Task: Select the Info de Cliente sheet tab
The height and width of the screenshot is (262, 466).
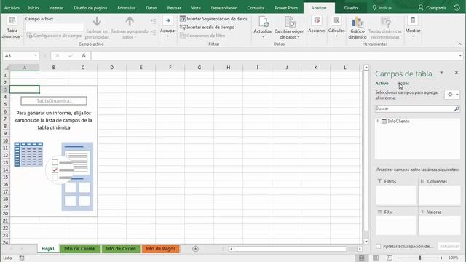Action: tap(79, 249)
